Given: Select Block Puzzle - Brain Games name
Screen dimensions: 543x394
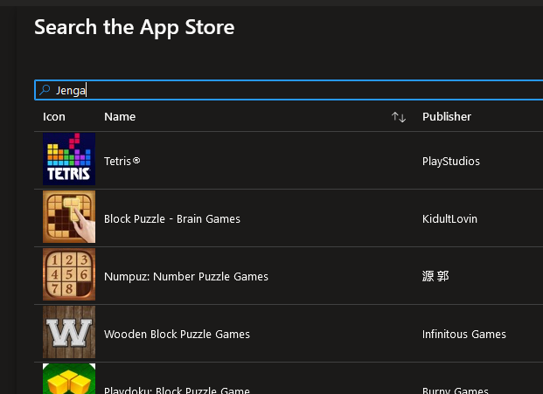Looking at the screenshot, I should 172,219.
